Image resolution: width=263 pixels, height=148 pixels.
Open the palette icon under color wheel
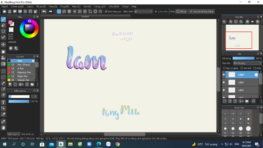[11, 48]
